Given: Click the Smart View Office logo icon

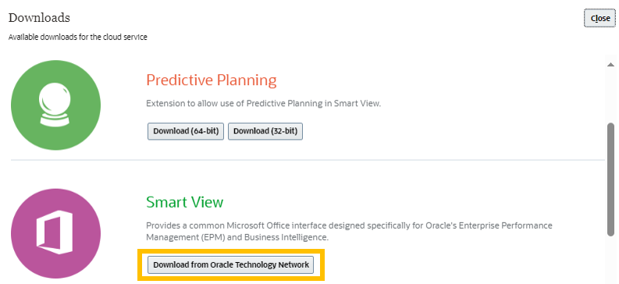Looking at the screenshot, I should coord(55,233).
